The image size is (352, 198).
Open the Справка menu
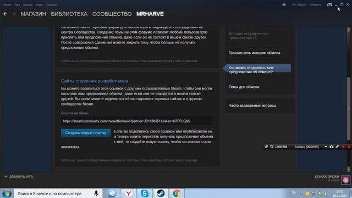click(51, 5)
